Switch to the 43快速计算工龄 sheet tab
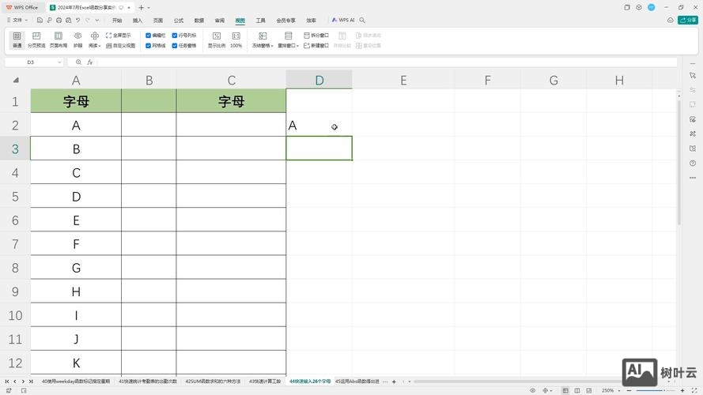This screenshot has width=703, height=395. [x=265, y=381]
